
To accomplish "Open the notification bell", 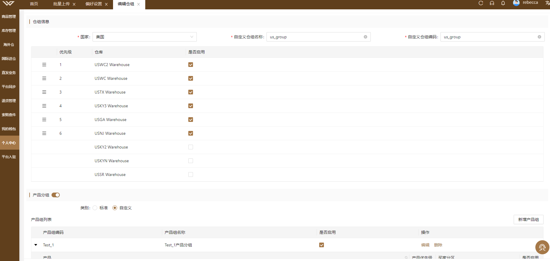I will pyautogui.click(x=503, y=3).
